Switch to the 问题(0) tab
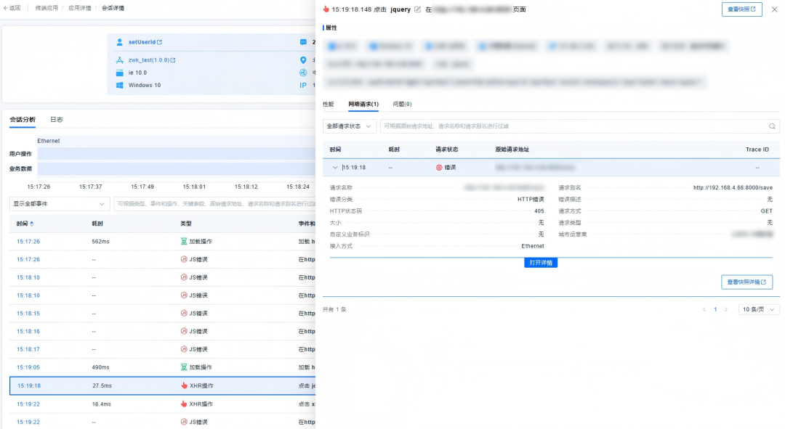The width and height of the screenshot is (785, 429). tap(402, 105)
